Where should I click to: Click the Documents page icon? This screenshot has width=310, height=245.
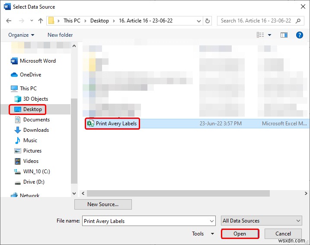point(18,120)
